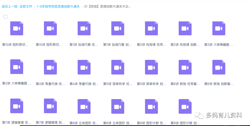Image resolution: width=250 pixels, height=126 pixels.
Task: Open 1-6年级学而思思维创新大通关 breadcrumb folder
Action: tap(58, 7)
